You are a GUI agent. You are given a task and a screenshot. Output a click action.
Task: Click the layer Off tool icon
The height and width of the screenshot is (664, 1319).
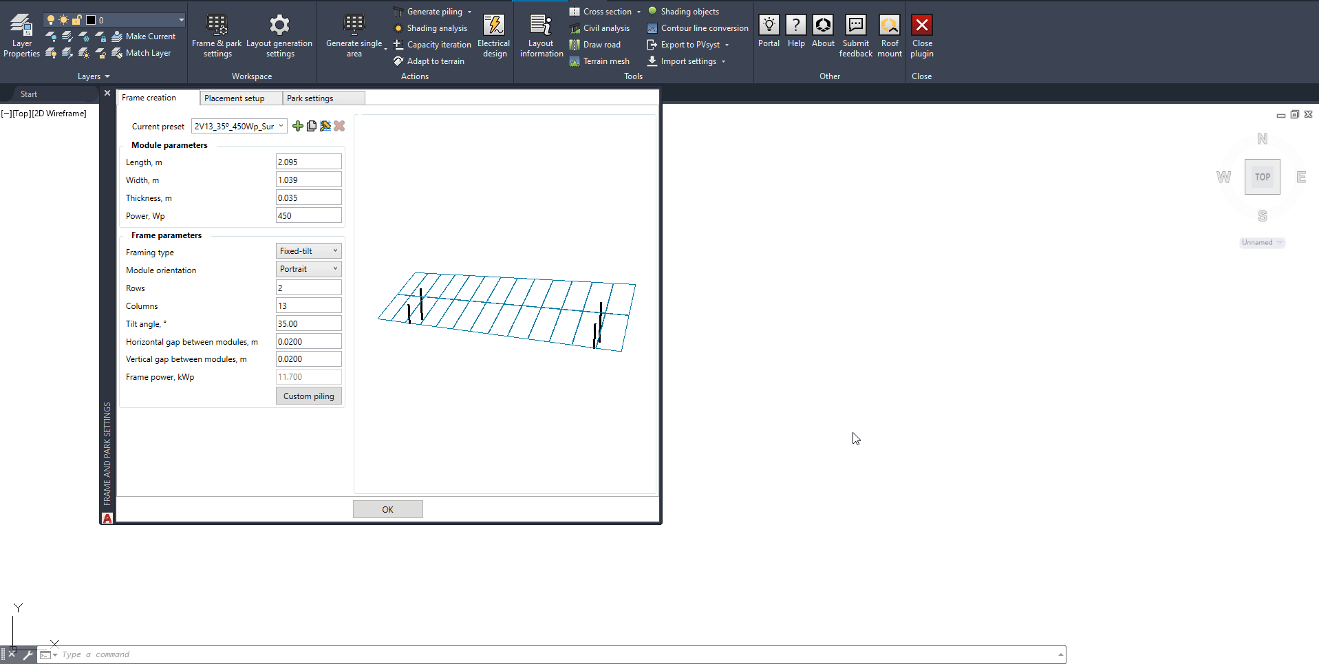click(x=51, y=36)
